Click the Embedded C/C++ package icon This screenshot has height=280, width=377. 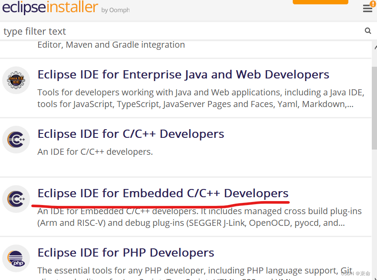coord(16,199)
